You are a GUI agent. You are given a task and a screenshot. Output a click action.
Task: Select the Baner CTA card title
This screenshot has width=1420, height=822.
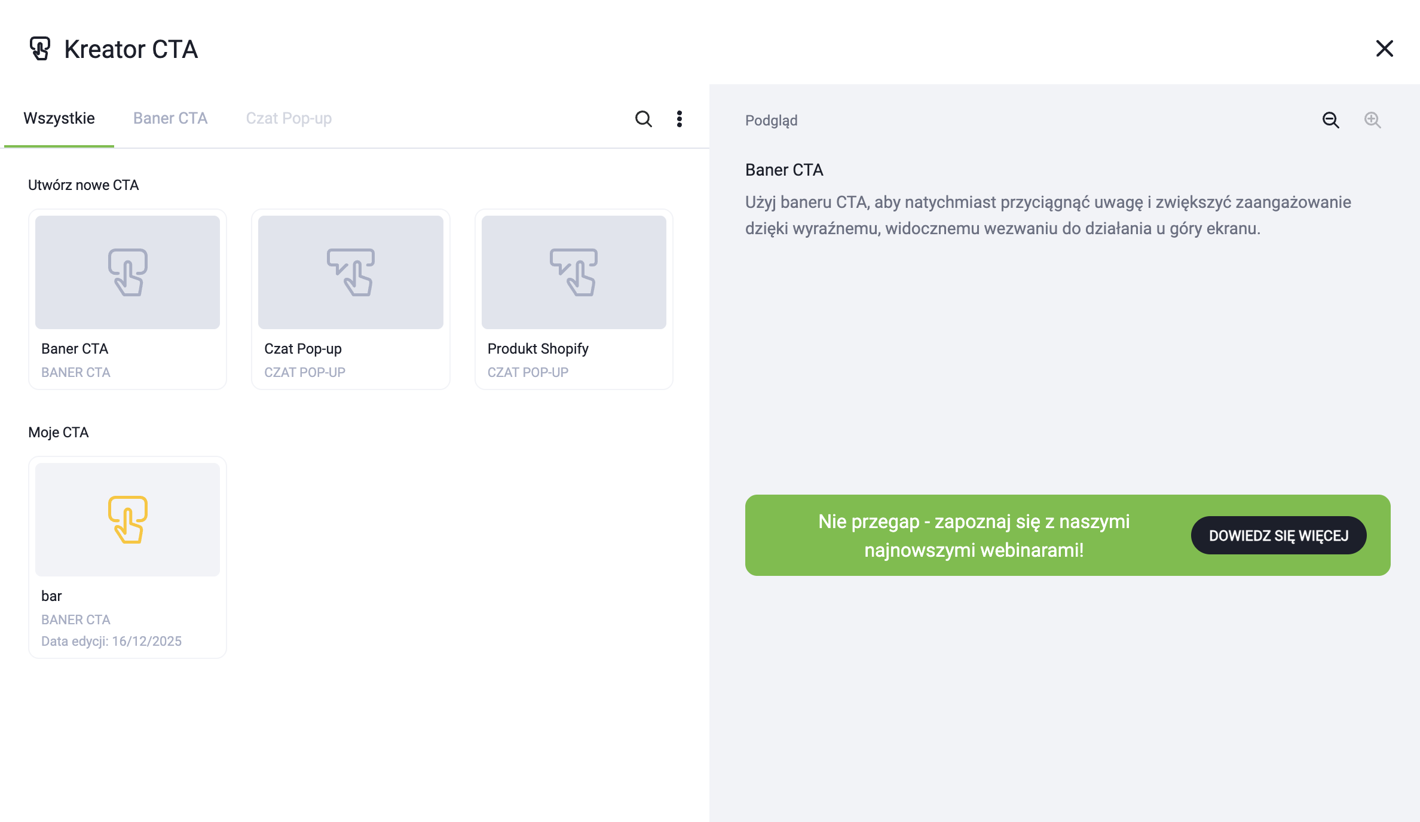click(x=75, y=349)
